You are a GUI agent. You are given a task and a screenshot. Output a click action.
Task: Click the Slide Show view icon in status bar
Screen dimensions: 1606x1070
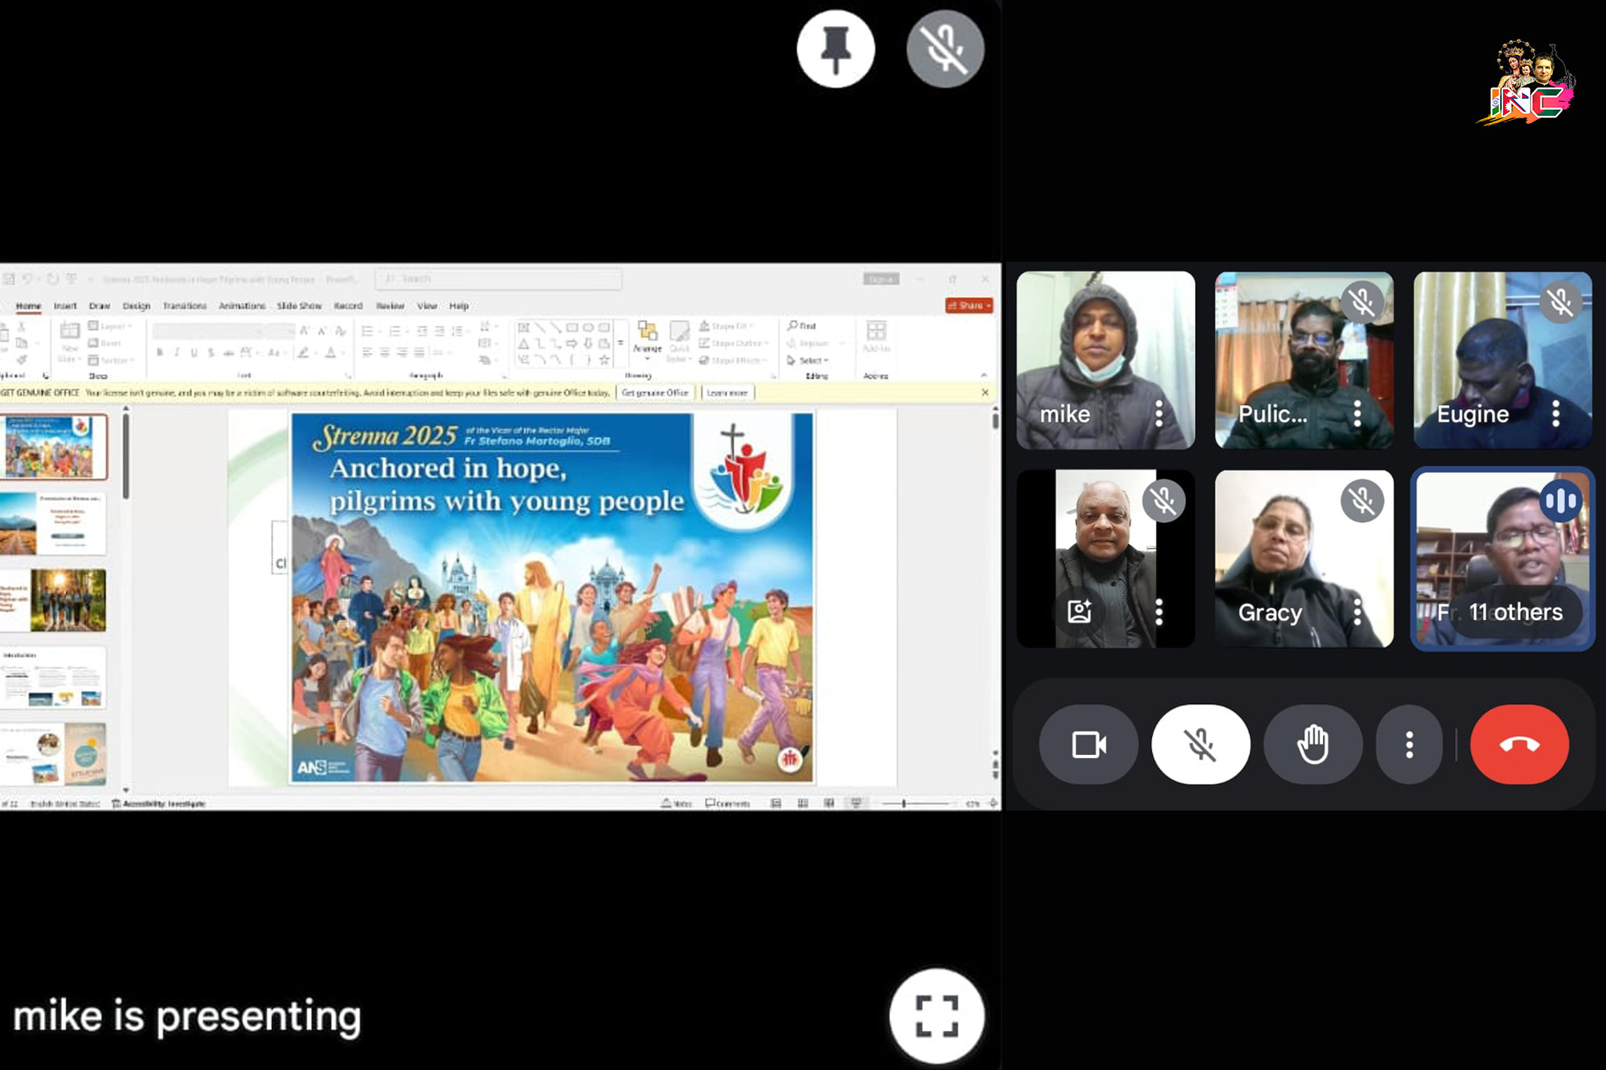coord(856,803)
